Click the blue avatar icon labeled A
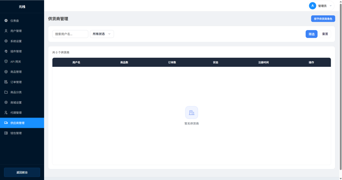This screenshot has height=180, width=342. (x=313, y=6)
